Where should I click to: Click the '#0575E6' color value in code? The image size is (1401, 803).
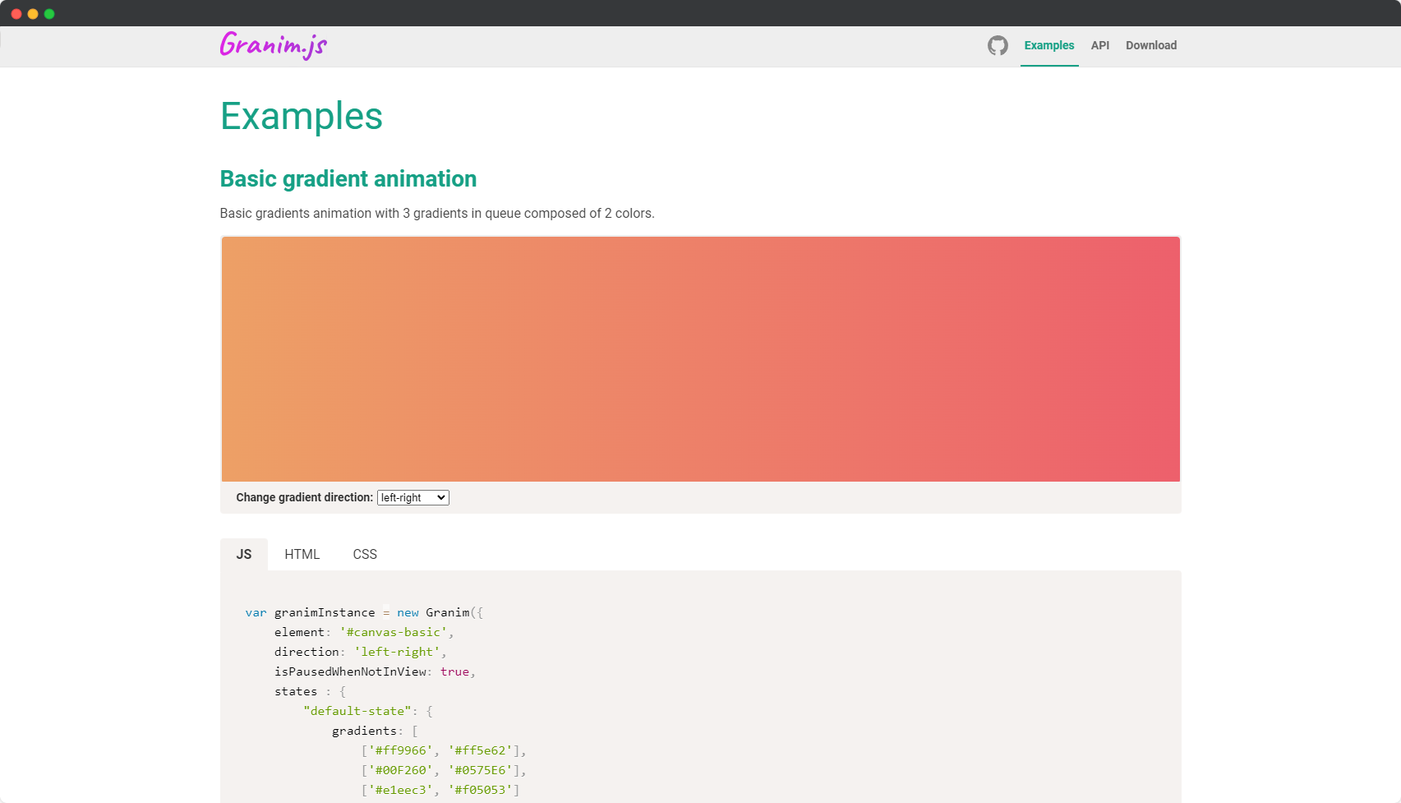(481, 770)
